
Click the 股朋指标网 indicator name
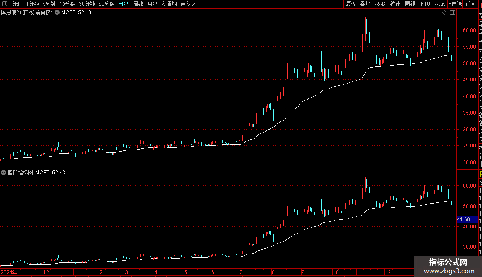coord(20,173)
